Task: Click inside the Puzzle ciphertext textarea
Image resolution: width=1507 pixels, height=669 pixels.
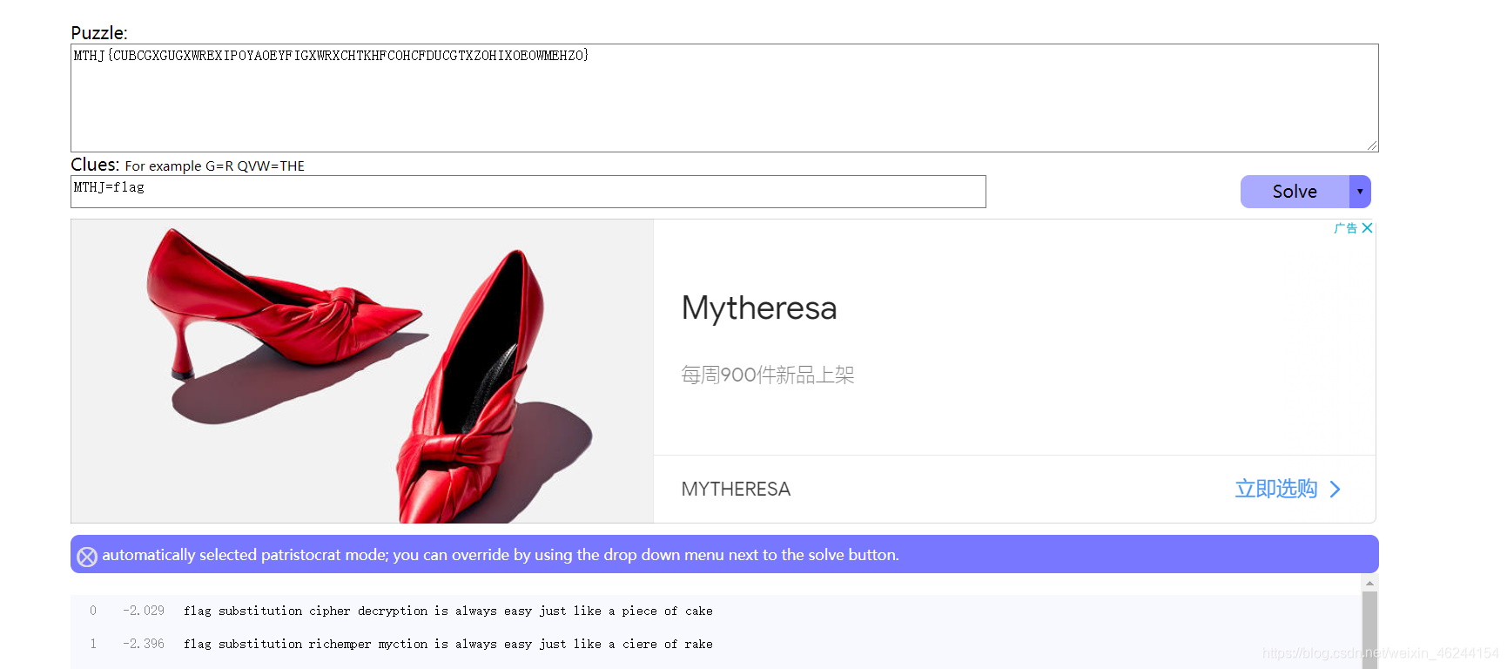Action: [x=724, y=98]
